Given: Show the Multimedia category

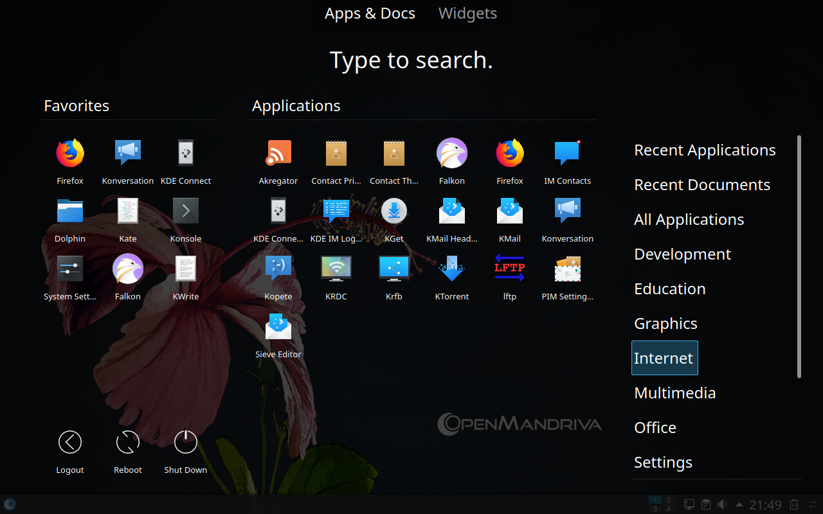Looking at the screenshot, I should (x=674, y=393).
